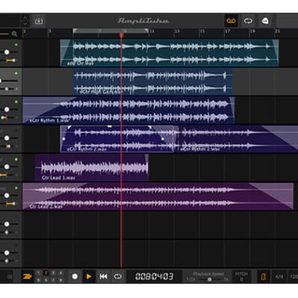Click the orange arrow icon in transport bar
This screenshot has height=298, width=298.
tap(28, 276)
